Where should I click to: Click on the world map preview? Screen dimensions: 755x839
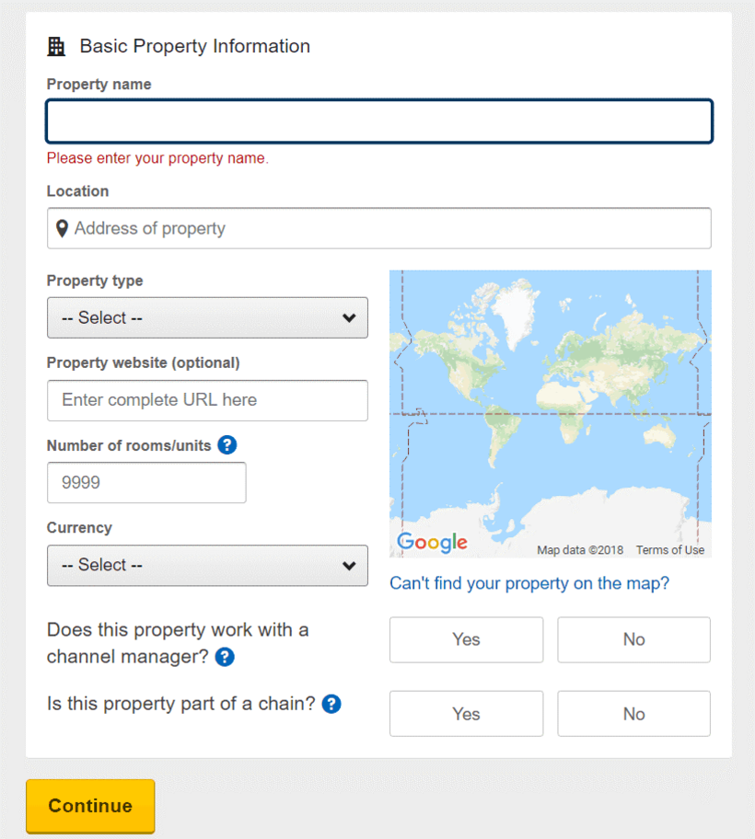click(x=550, y=405)
